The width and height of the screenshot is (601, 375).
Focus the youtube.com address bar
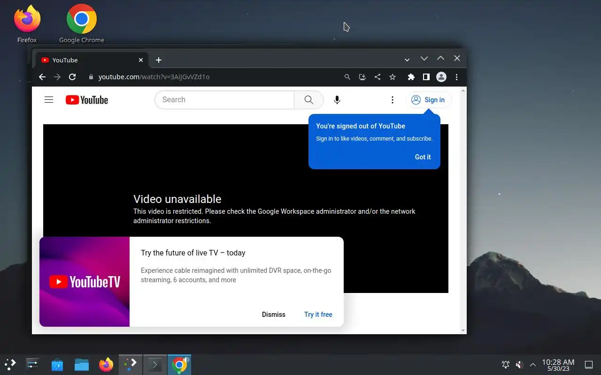pos(211,77)
